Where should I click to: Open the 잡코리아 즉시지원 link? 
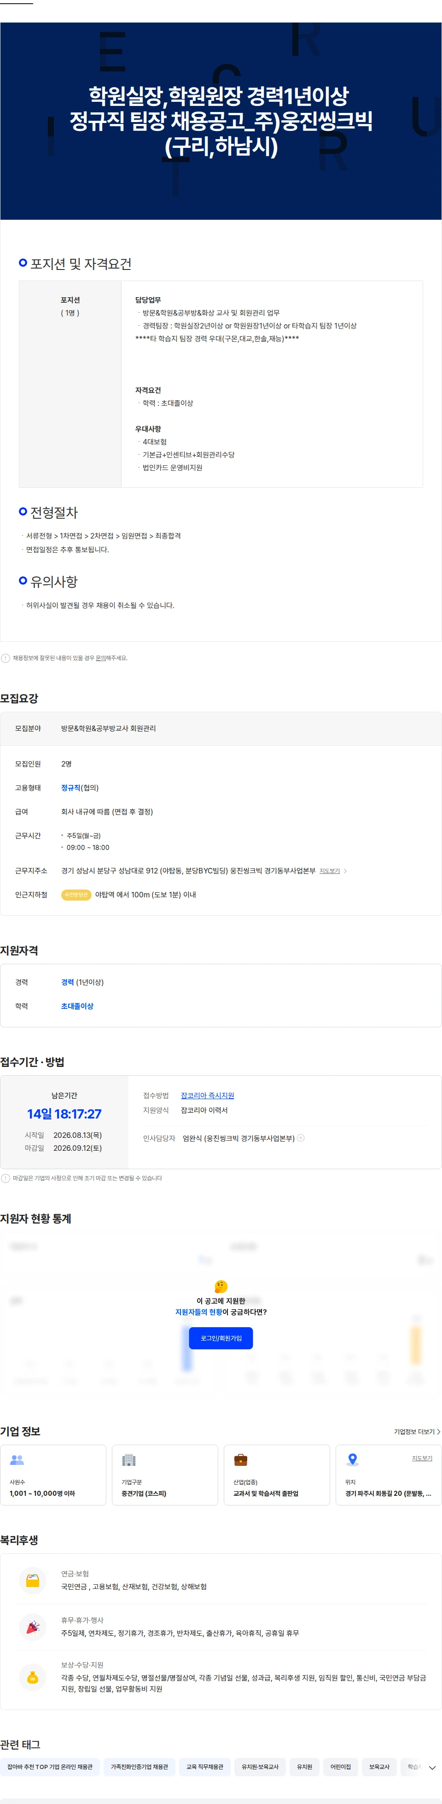click(207, 1095)
